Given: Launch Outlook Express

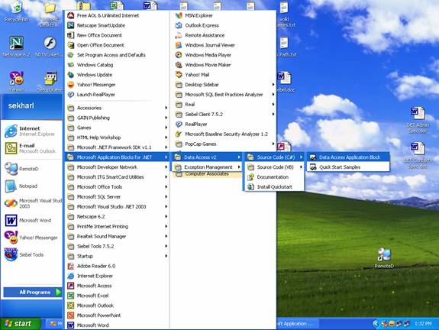Looking at the screenshot, I should 224,25.
